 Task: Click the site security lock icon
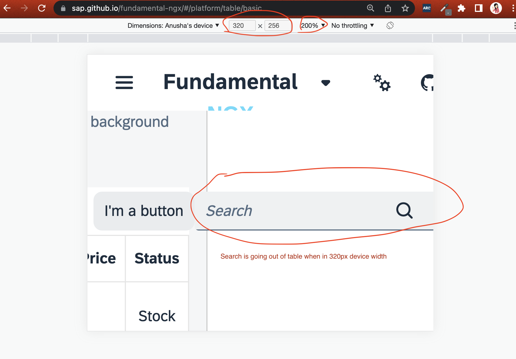coord(62,8)
